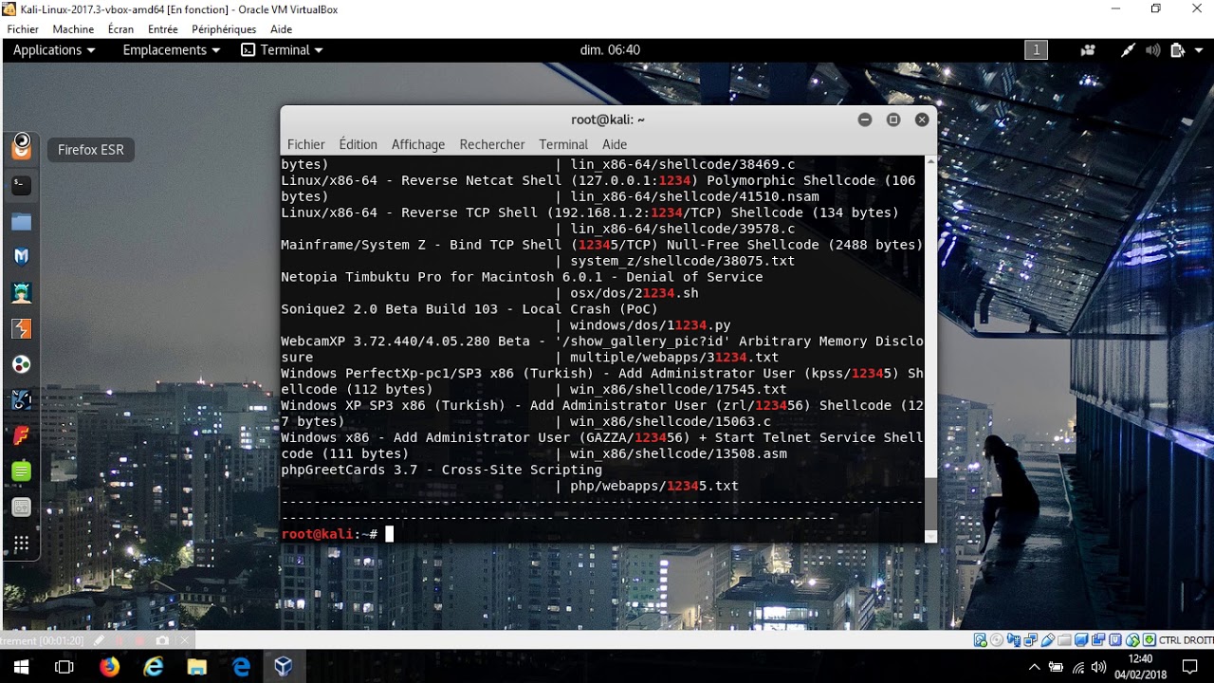Open the volume icon in Kali top bar
Viewport: 1214px width, 683px height.
1152,50
